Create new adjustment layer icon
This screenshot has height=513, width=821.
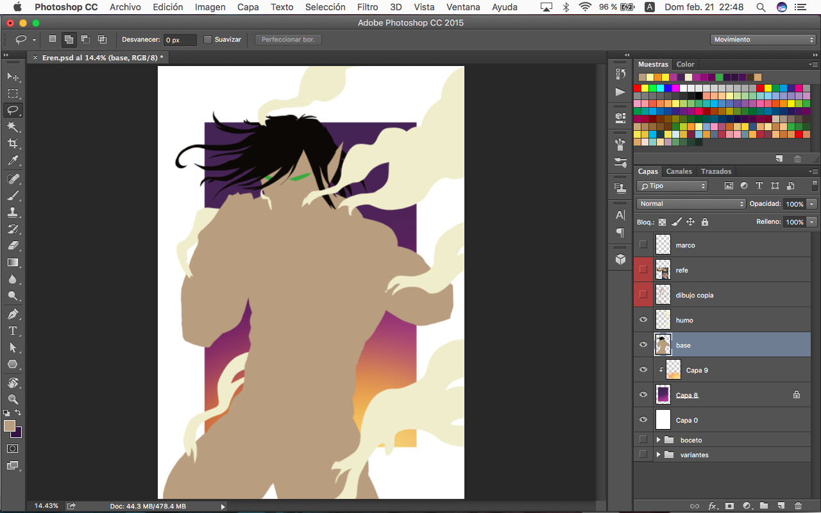point(747,506)
